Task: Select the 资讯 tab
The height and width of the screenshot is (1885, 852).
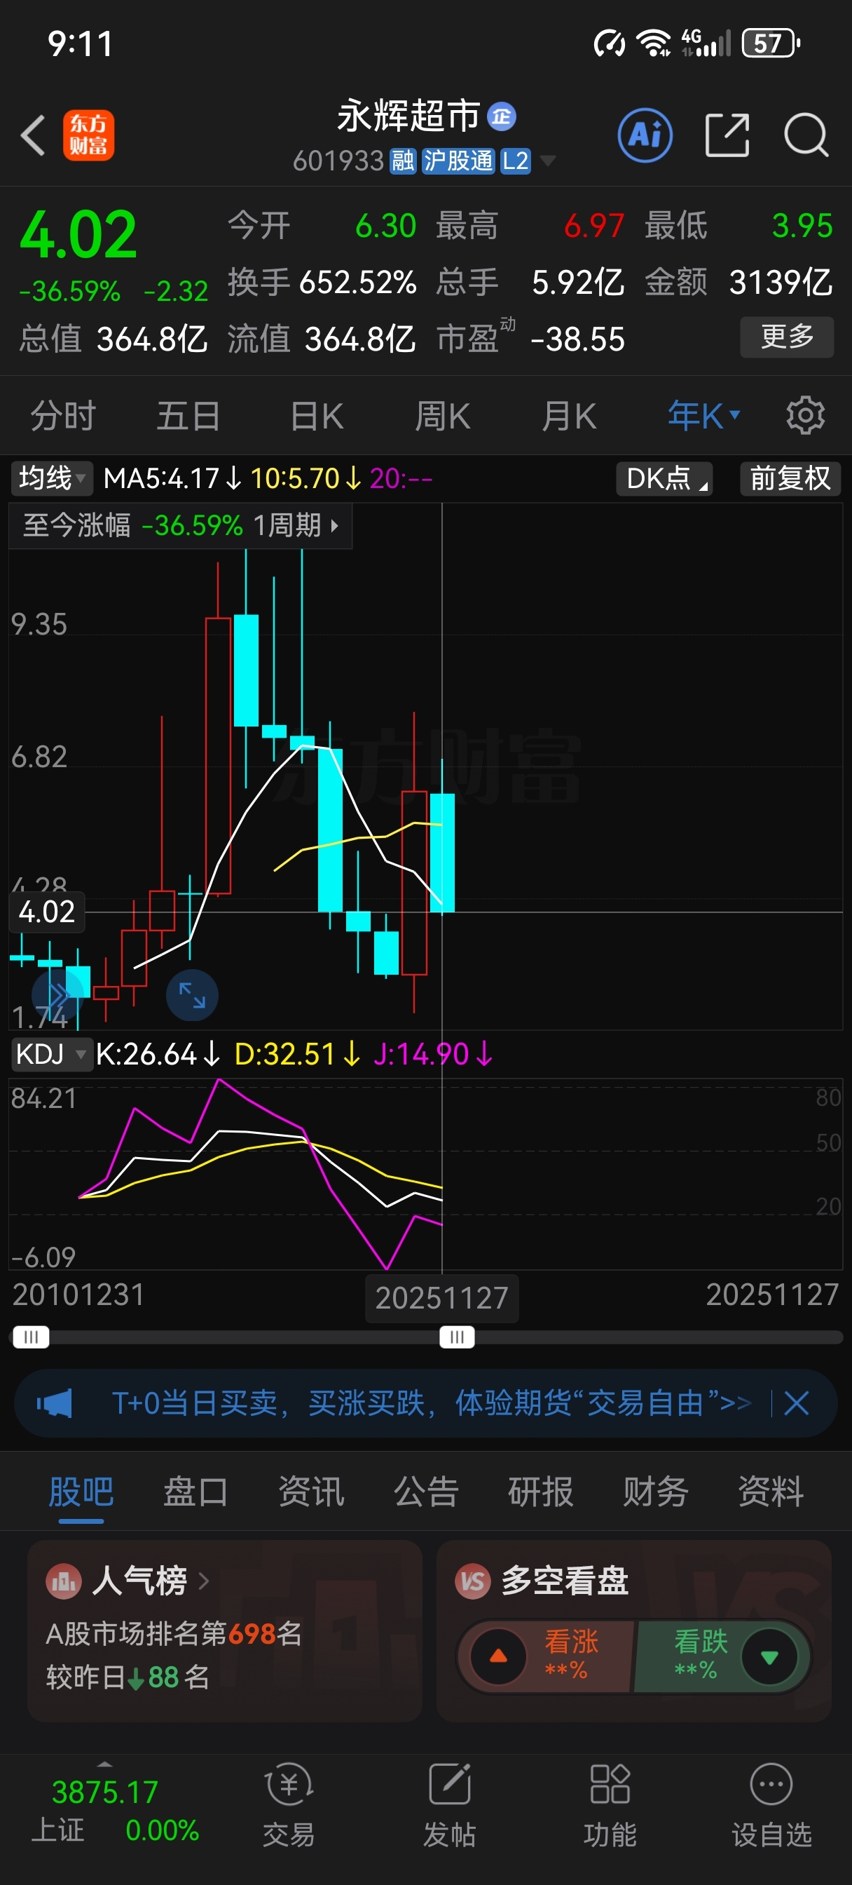Action: click(311, 1492)
